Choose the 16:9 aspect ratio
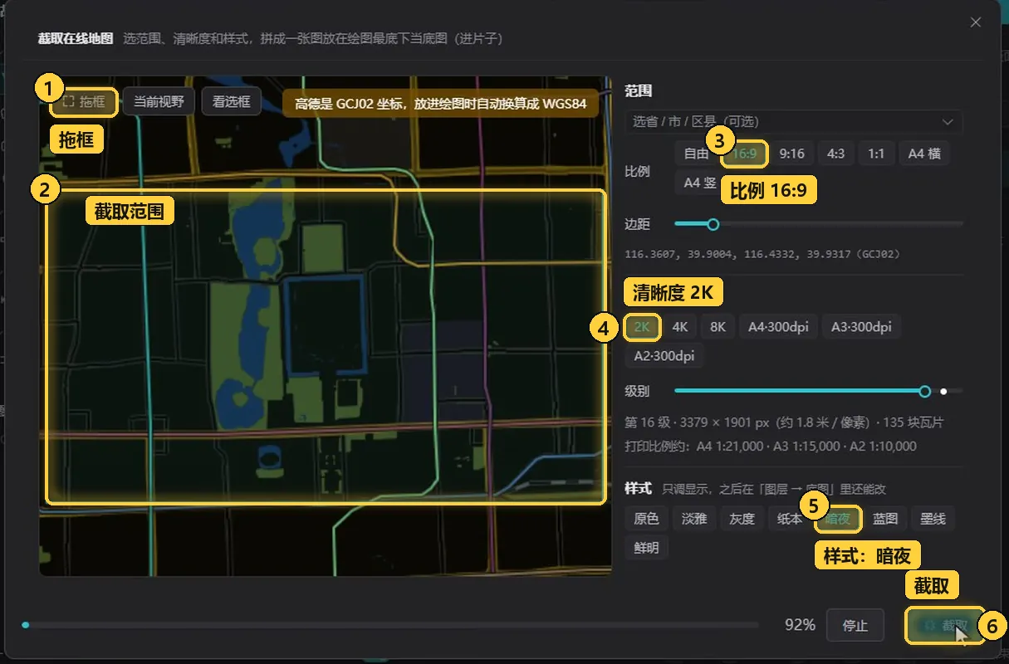The width and height of the screenshot is (1009, 664). tap(744, 154)
